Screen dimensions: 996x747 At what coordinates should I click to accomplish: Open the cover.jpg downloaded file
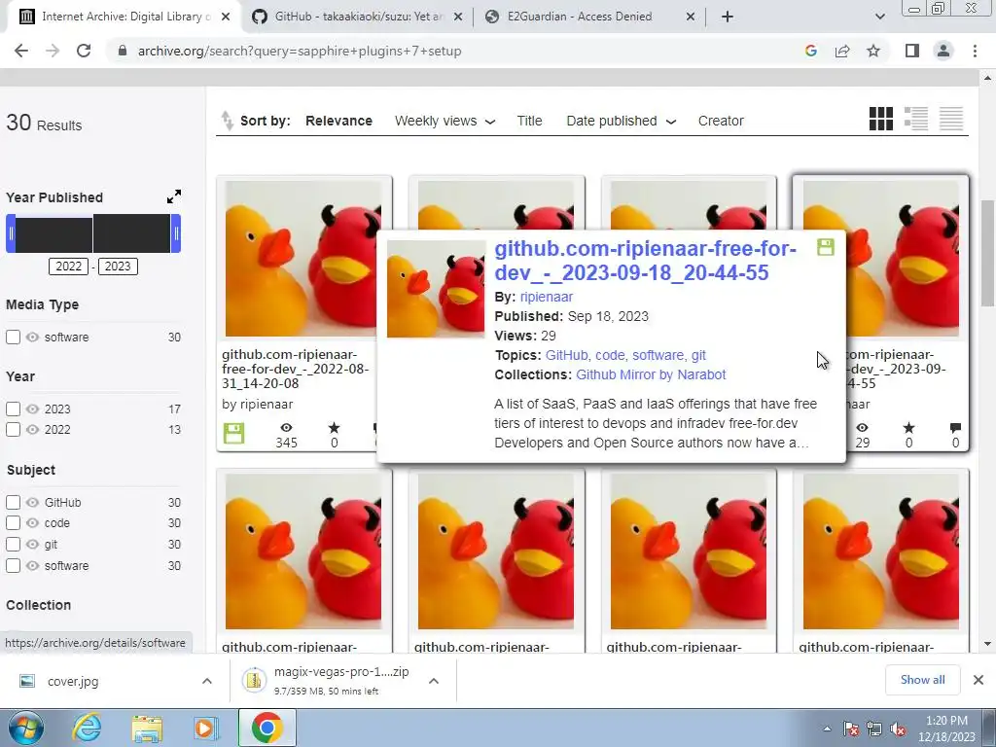click(73, 682)
